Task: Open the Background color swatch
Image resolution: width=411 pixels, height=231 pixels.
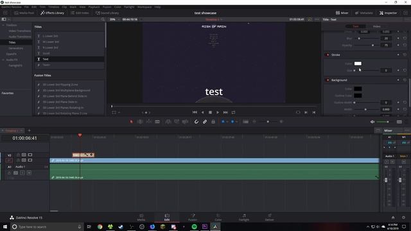Action: click(x=358, y=89)
